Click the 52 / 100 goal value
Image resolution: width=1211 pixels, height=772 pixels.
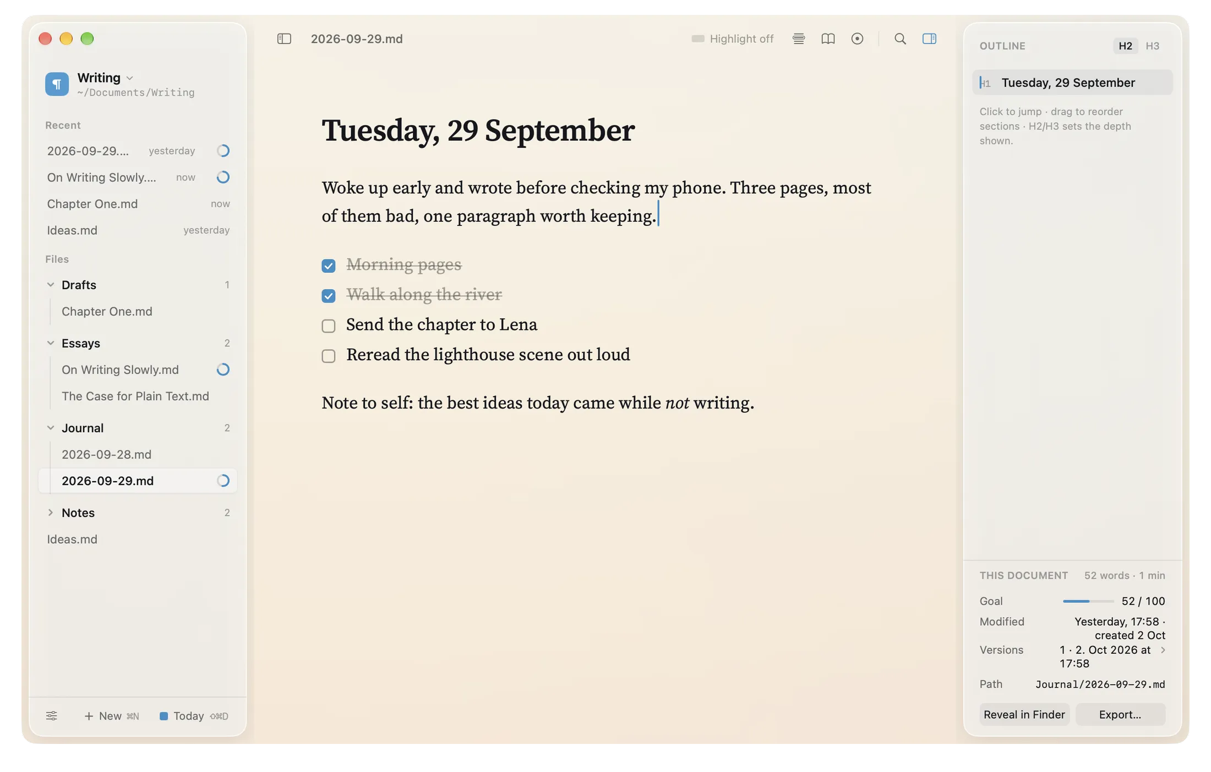pyautogui.click(x=1143, y=601)
